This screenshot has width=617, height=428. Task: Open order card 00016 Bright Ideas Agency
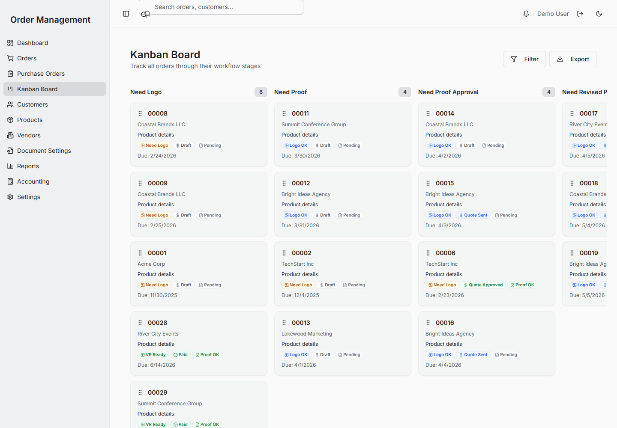click(487, 344)
